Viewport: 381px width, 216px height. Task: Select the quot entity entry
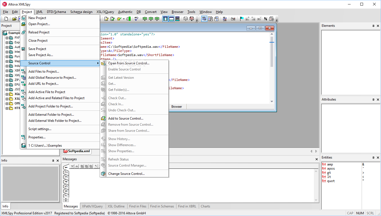(331, 181)
